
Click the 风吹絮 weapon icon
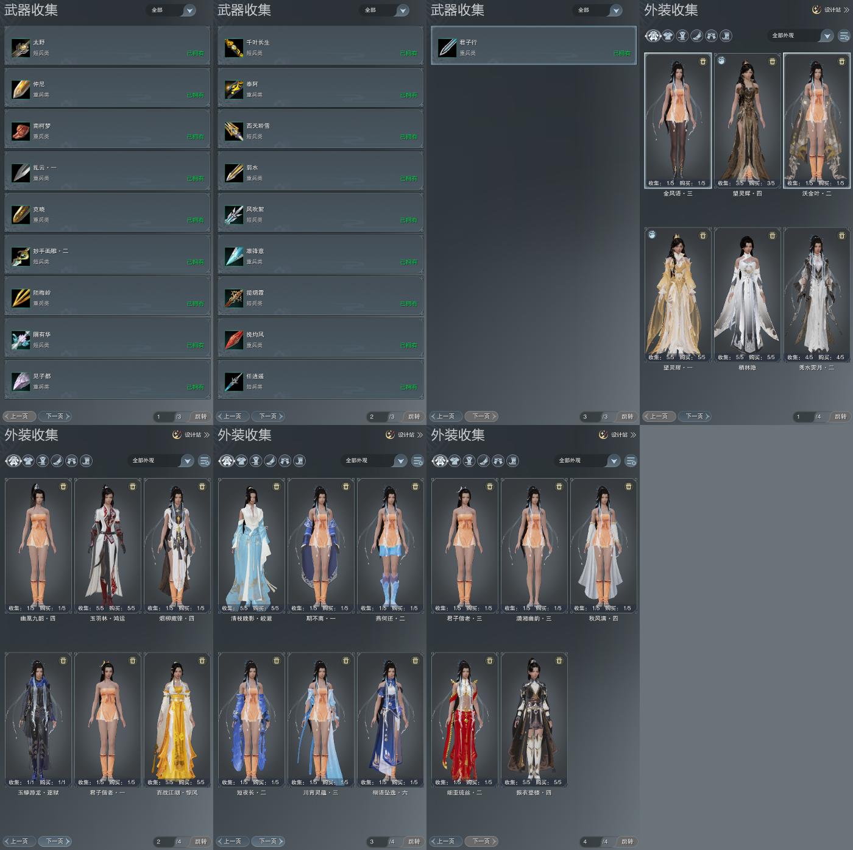point(234,215)
